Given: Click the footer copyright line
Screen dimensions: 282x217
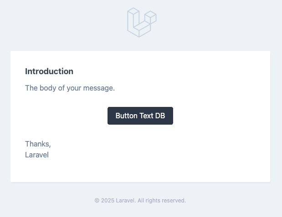Looking at the screenshot, I should pyautogui.click(x=140, y=200).
